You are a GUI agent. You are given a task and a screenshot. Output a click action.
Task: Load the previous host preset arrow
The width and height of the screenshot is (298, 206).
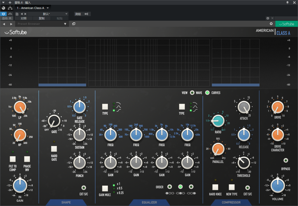[22, 14]
